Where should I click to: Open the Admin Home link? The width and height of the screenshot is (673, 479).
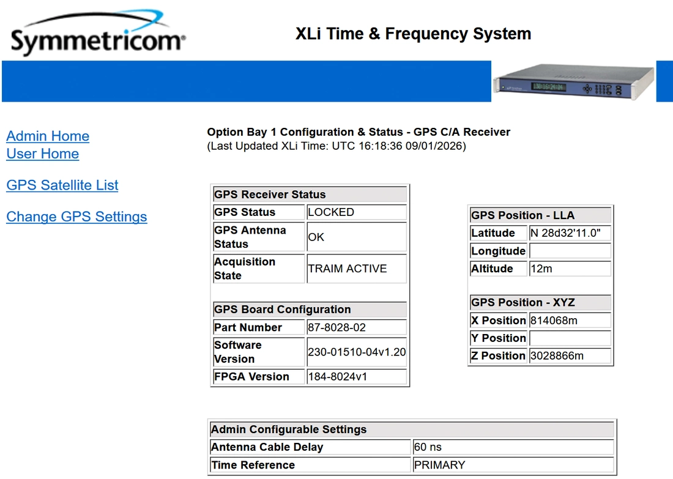(x=48, y=136)
